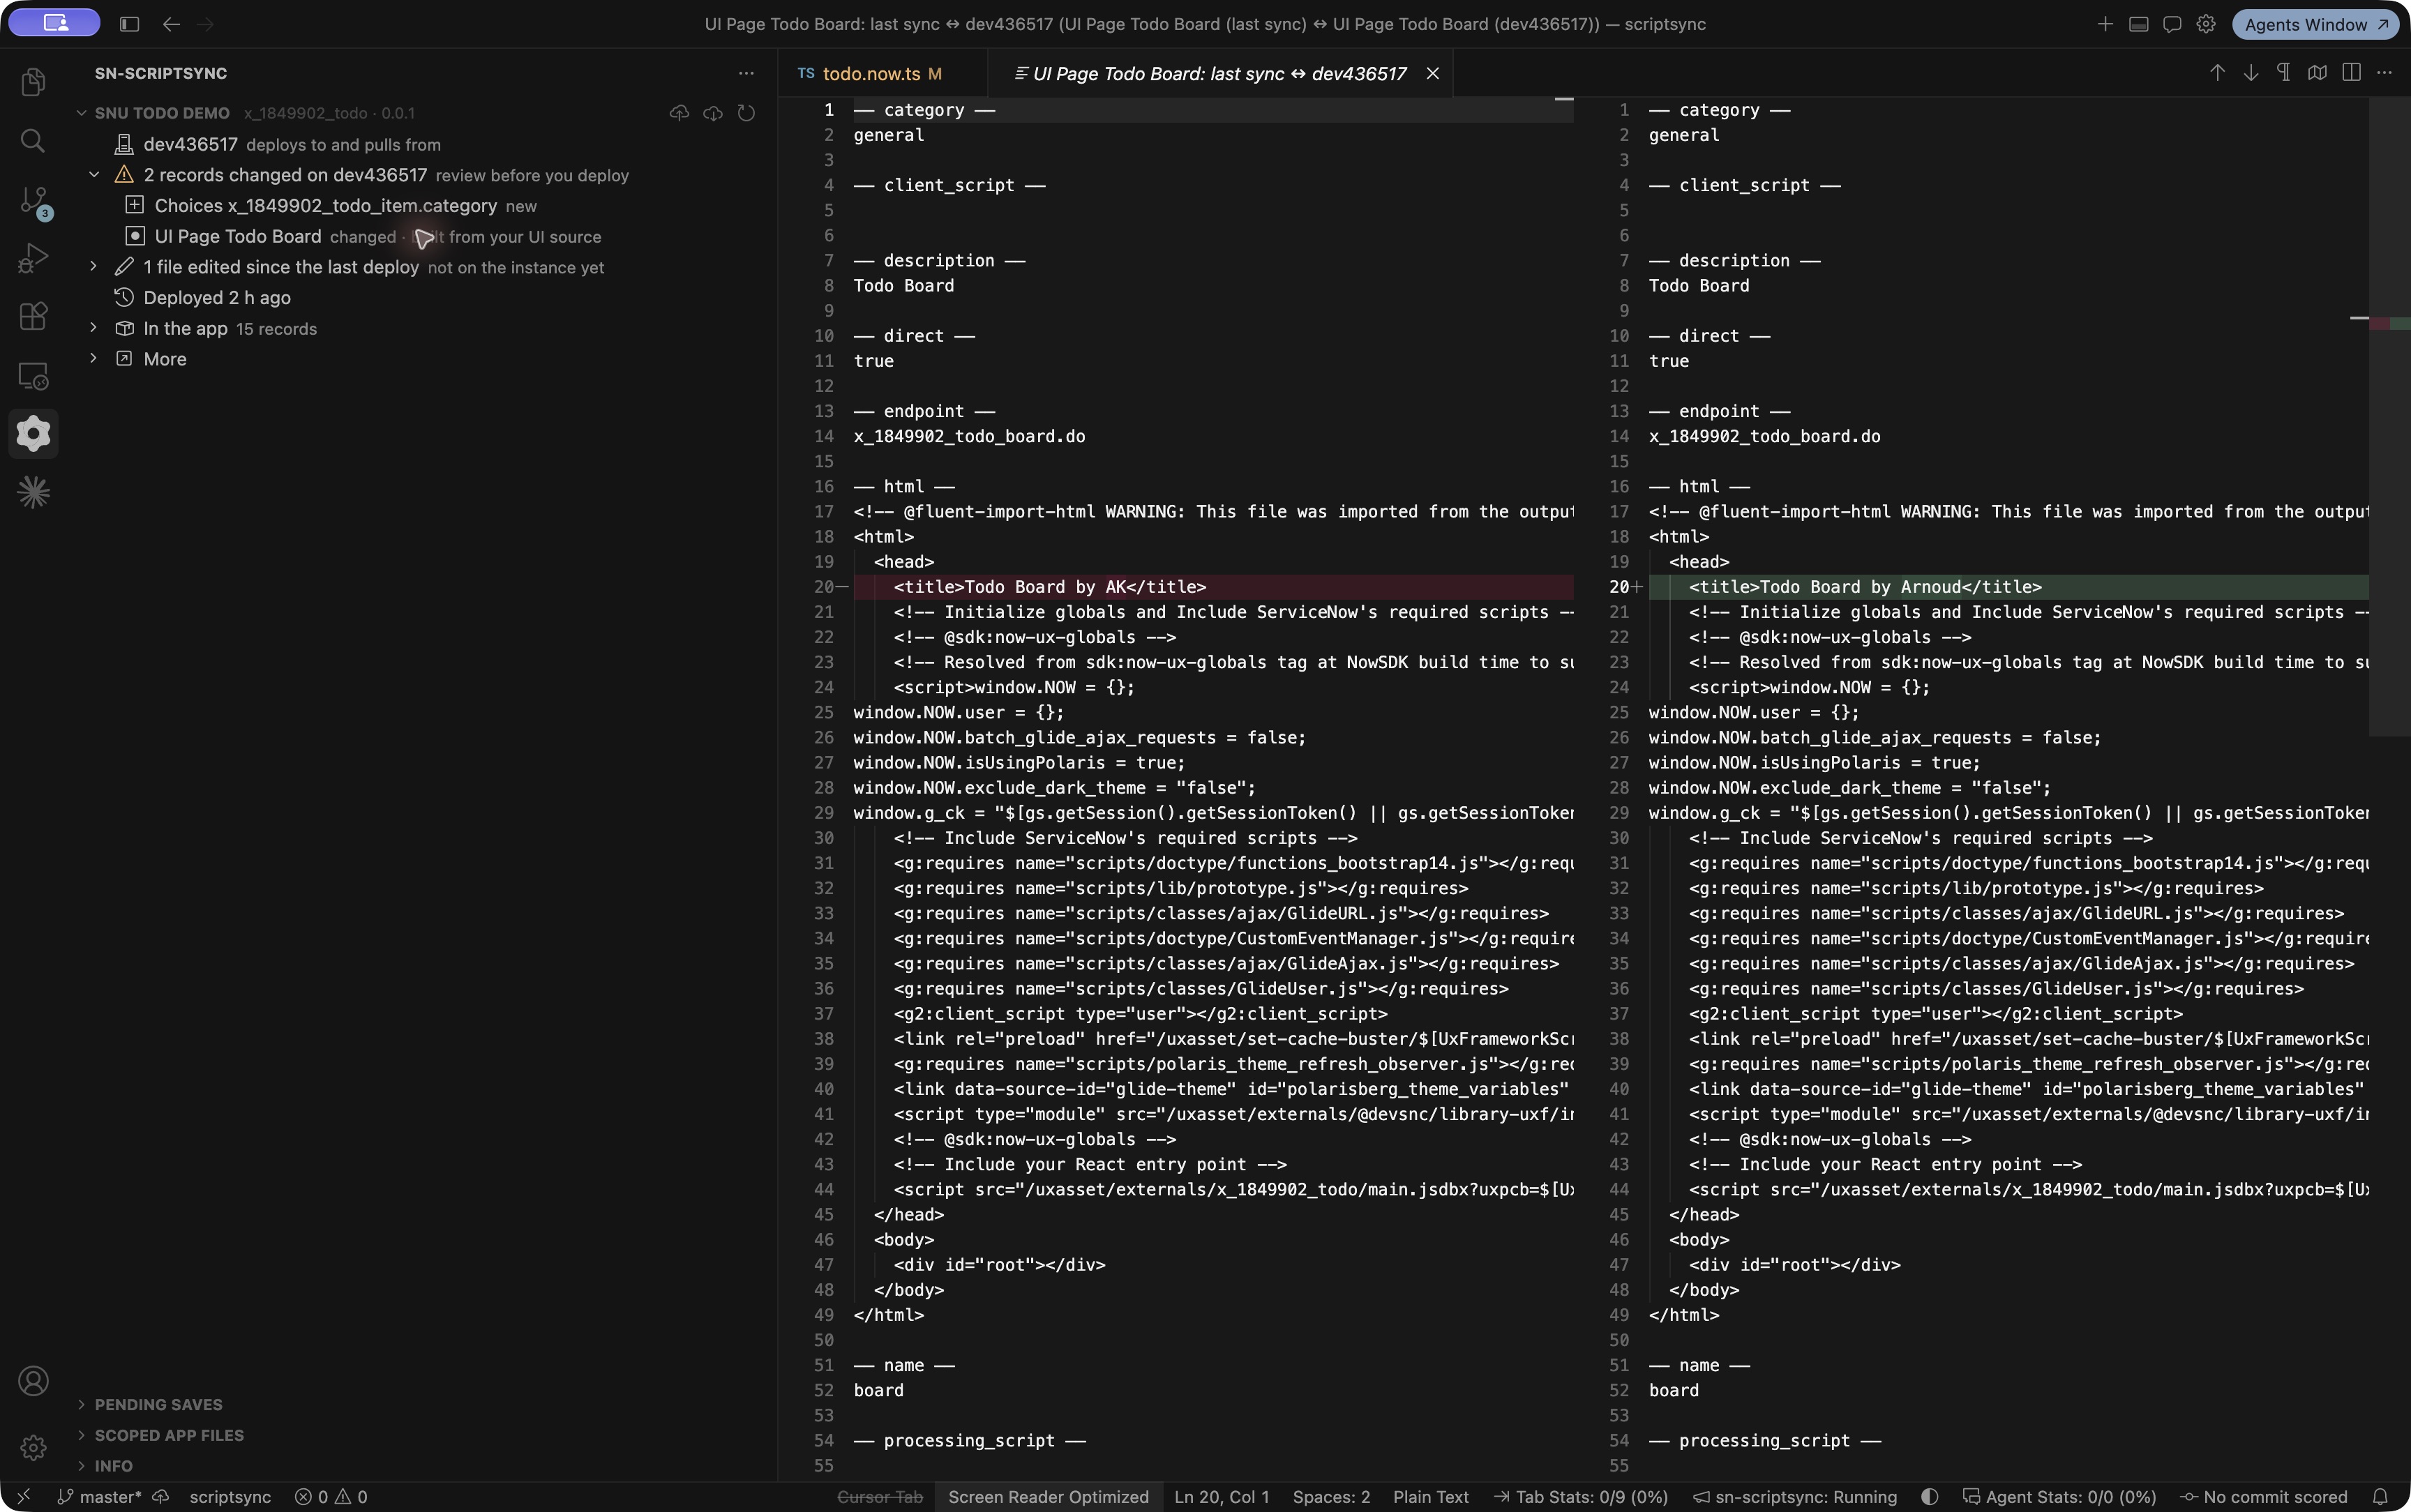Open the Extensions view
Viewport: 2411px width, 1512px height.
(33, 317)
